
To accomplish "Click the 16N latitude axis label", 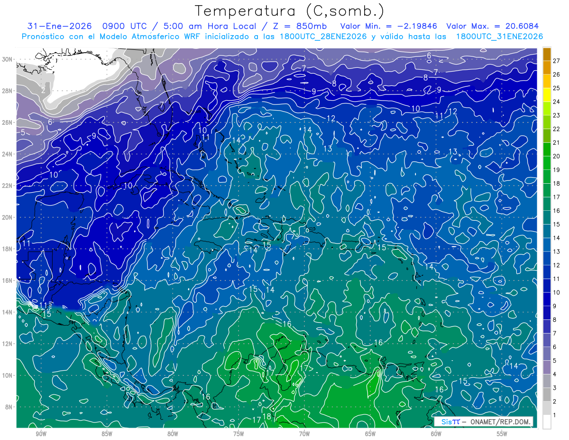I will [8, 281].
